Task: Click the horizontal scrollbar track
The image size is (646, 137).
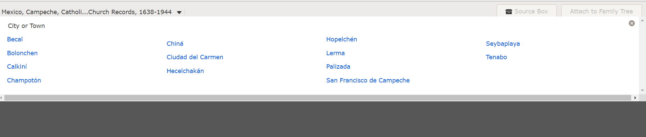Action: click(x=318, y=98)
